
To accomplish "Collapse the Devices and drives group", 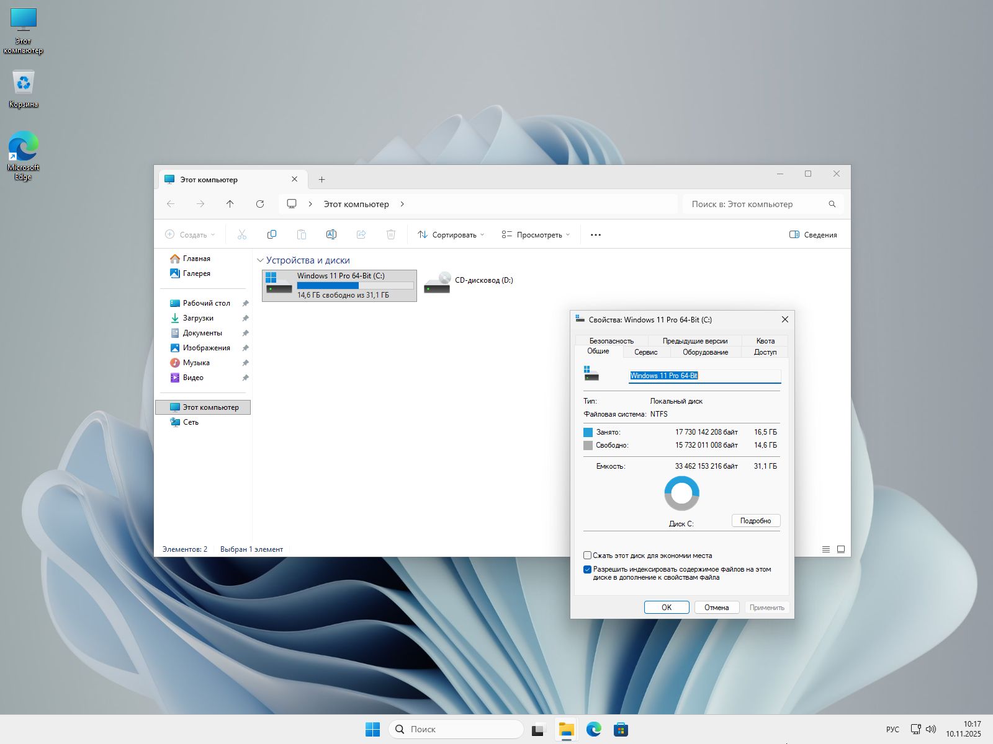I will (x=260, y=260).
